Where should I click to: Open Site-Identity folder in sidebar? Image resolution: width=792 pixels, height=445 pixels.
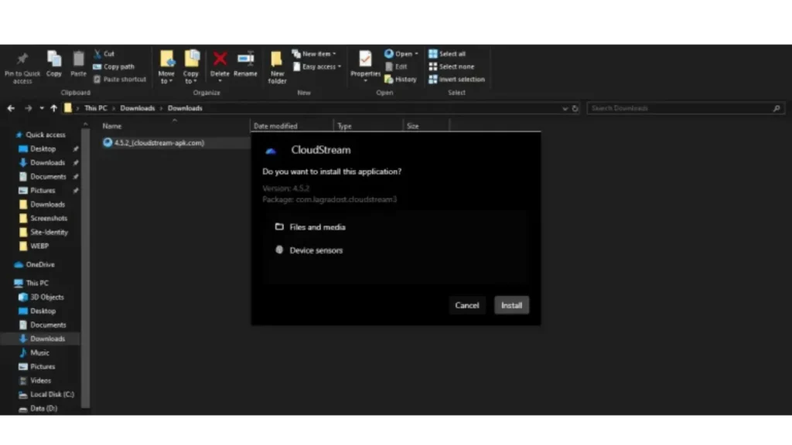click(43, 232)
